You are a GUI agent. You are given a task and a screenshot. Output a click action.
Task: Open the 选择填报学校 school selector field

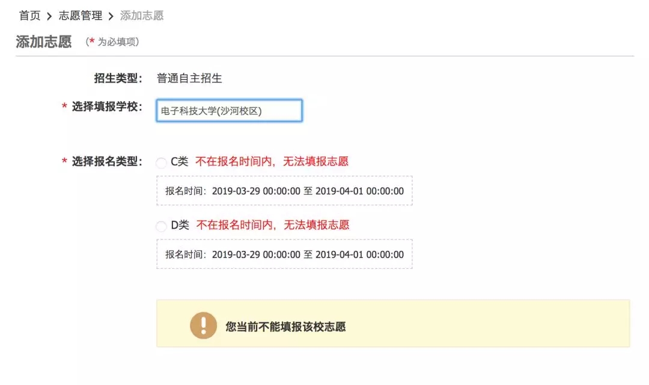tap(229, 111)
